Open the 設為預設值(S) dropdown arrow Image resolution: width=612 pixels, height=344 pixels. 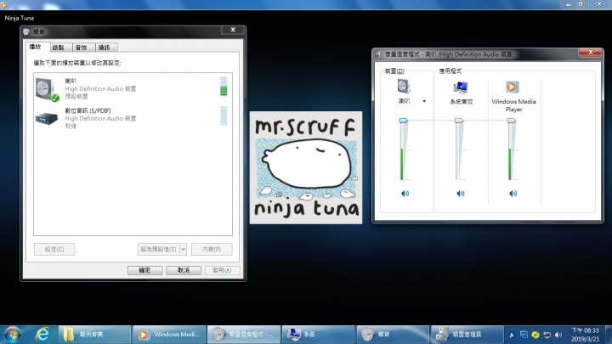[x=183, y=249]
